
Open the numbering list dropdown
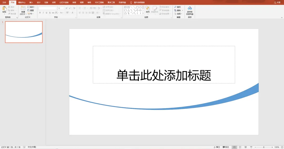coord(85,8)
